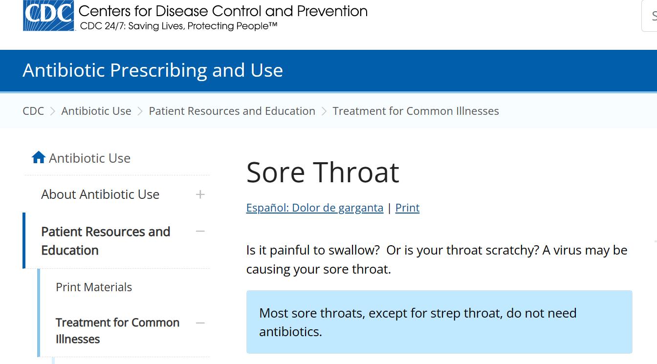This screenshot has width=657, height=364.
Task: Click the home icon in the sidebar
Action: 38,158
